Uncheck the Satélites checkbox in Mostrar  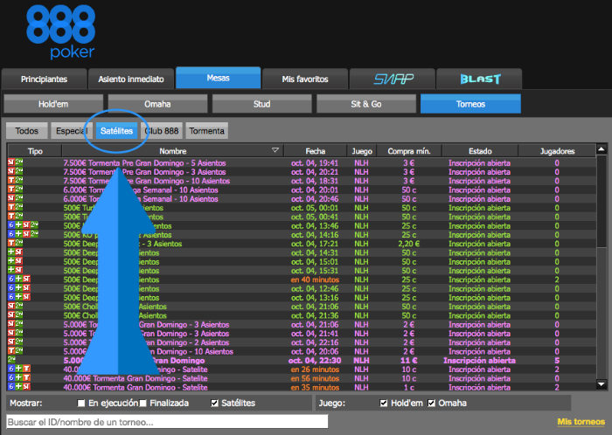[215, 403]
